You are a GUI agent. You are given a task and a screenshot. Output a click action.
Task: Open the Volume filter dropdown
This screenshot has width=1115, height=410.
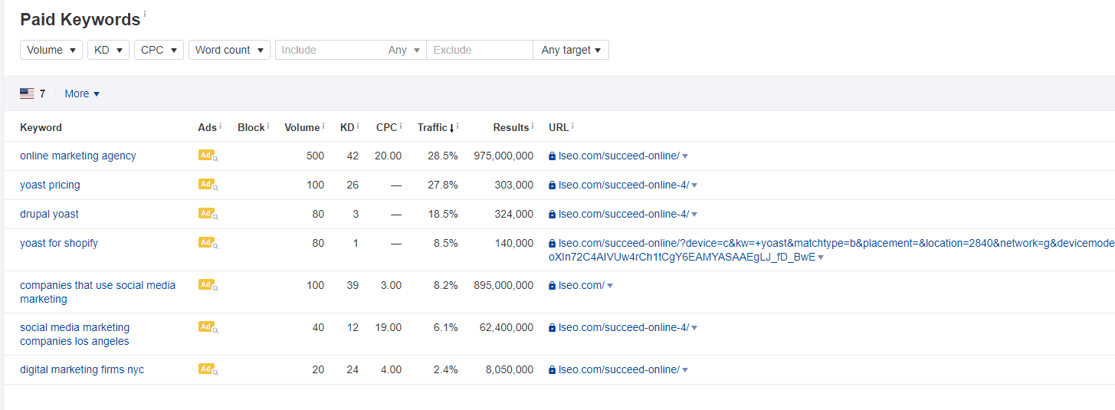(51, 50)
